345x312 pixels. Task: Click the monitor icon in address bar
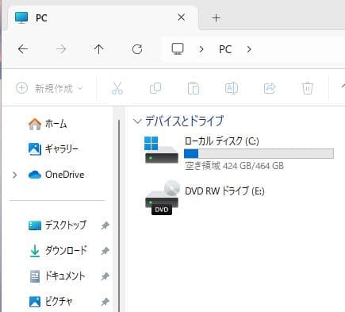click(x=178, y=49)
